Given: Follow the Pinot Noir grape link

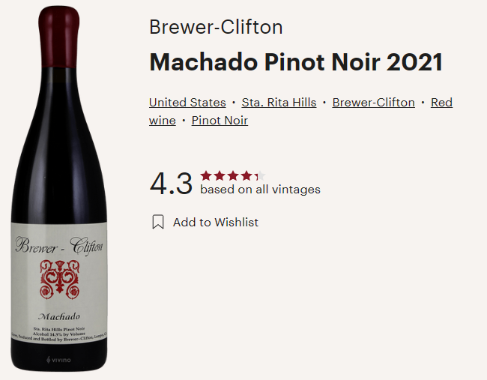Looking at the screenshot, I should (220, 121).
